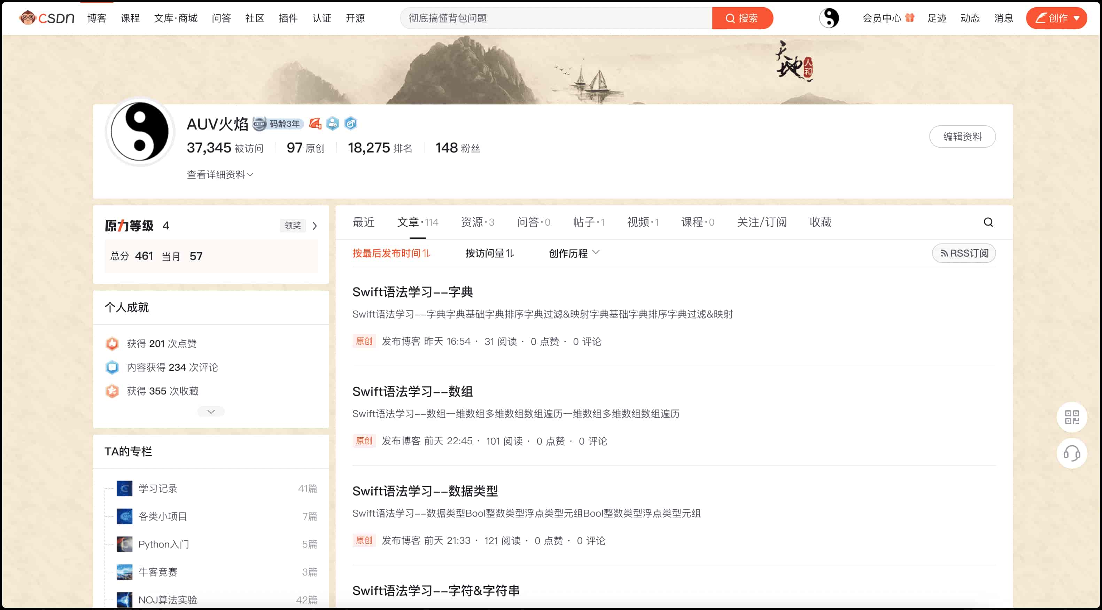Switch to the 最近 tab
1102x610 pixels.
click(363, 222)
